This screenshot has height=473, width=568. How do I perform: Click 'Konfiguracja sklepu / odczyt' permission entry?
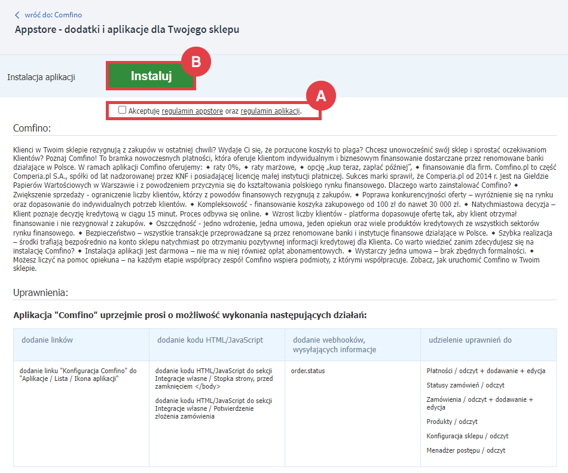click(x=468, y=436)
